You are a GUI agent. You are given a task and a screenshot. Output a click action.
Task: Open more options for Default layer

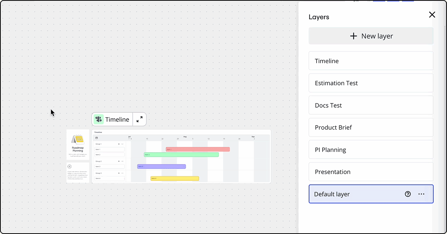(421, 194)
